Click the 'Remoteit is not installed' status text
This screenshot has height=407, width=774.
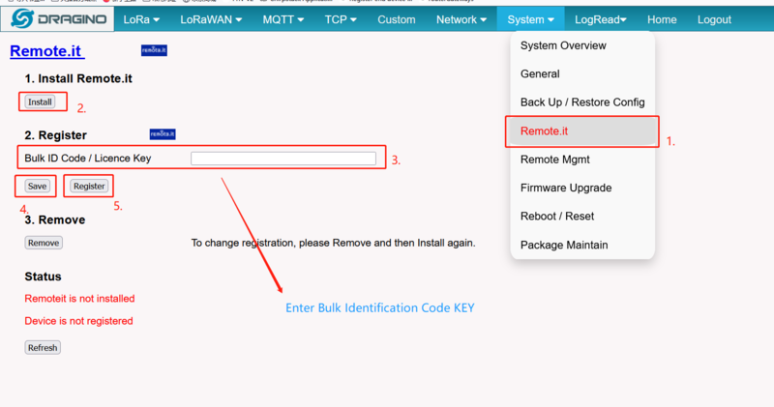pyautogui.click(x=79, y=299)
